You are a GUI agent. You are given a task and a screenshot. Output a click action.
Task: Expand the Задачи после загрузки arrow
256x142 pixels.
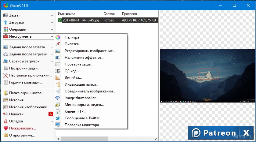52,54
